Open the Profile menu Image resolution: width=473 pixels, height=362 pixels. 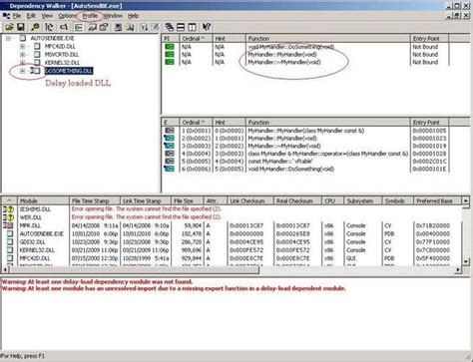pos(90,16)
